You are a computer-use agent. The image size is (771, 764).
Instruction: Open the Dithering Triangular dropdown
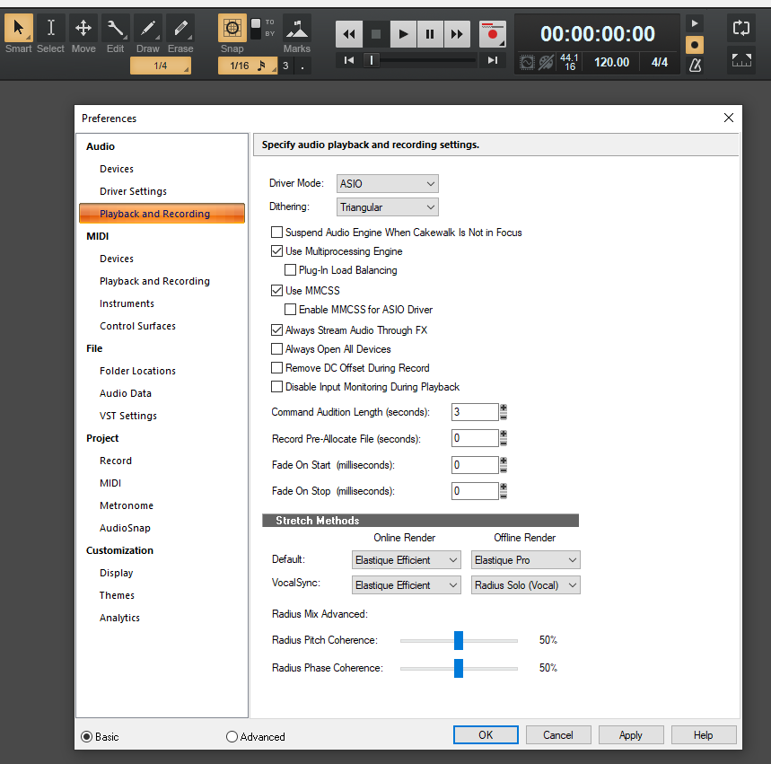387,207
